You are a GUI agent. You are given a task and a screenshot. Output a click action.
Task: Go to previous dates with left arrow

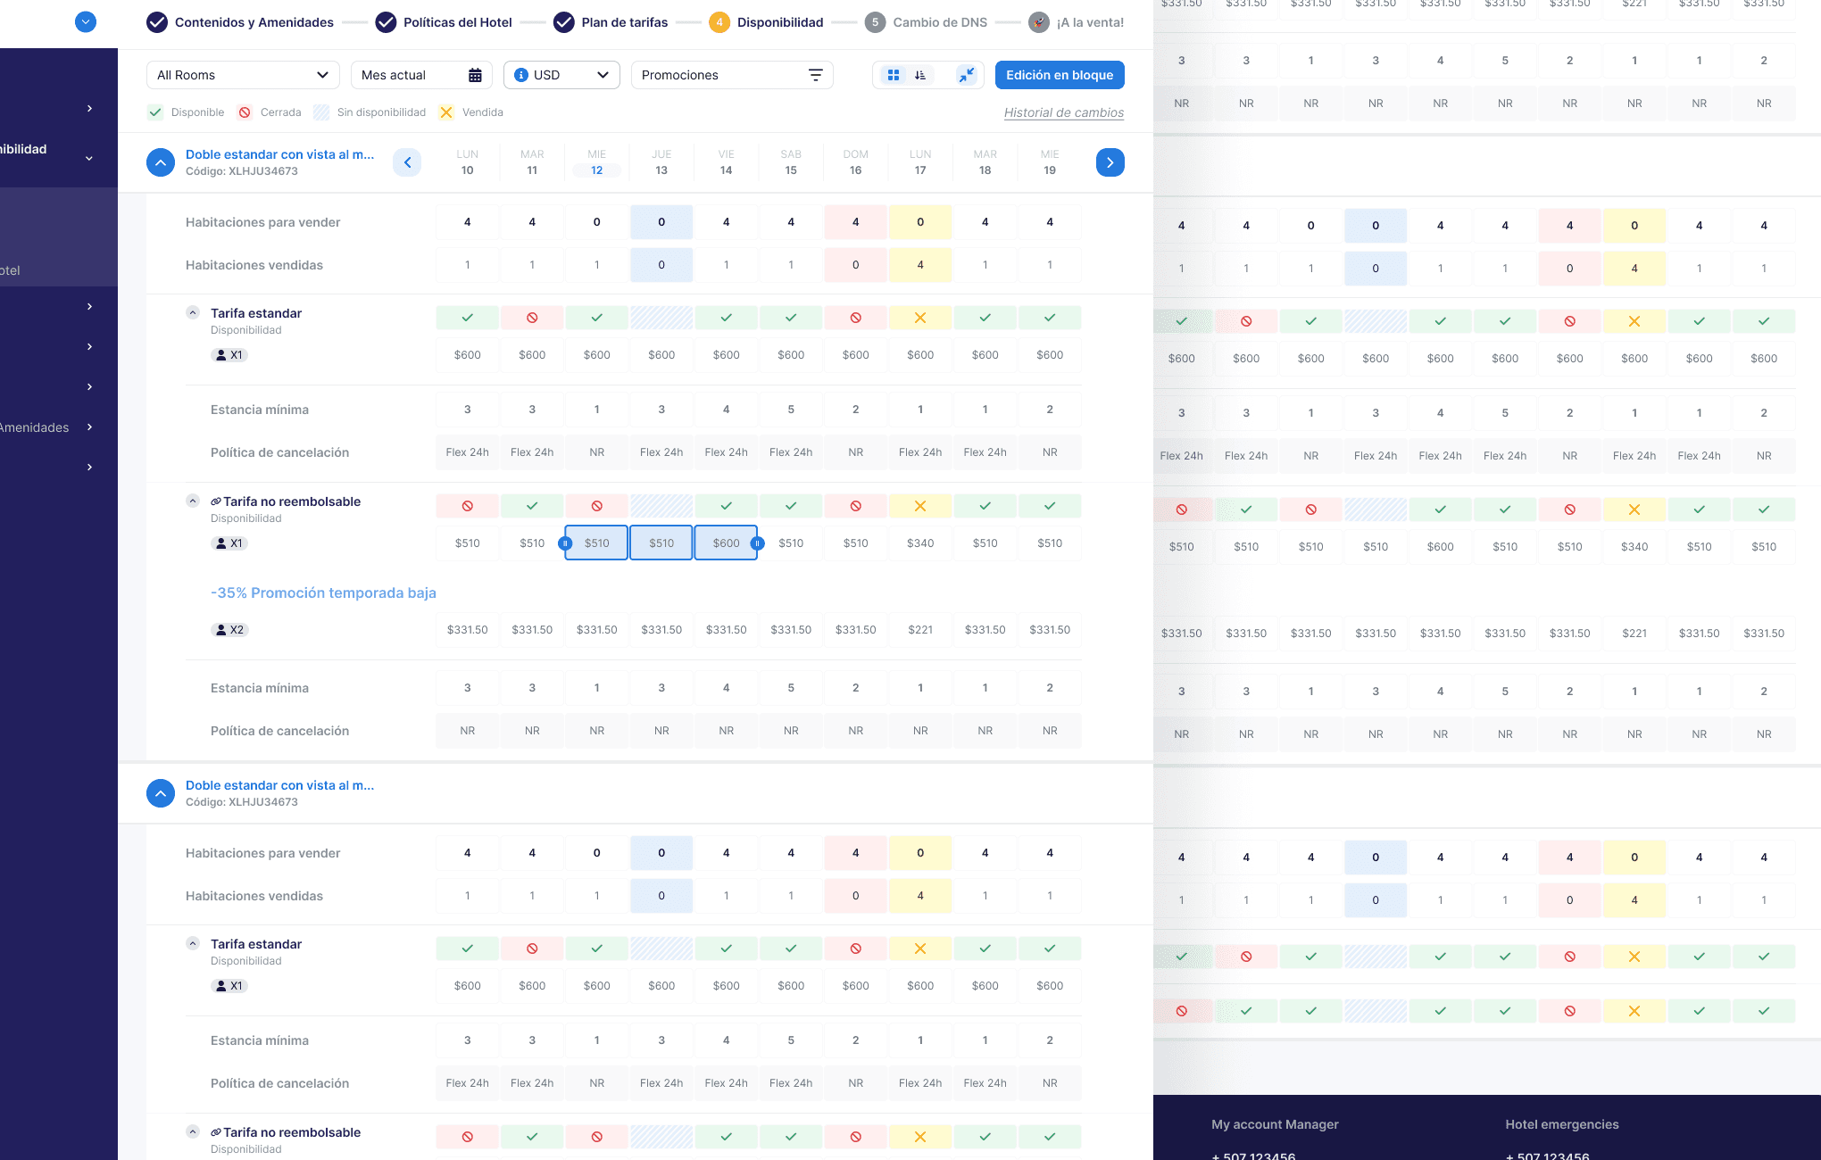[407, 162]
